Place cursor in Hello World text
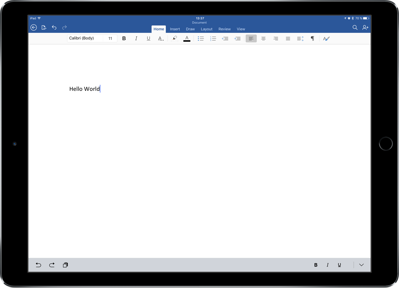The height and width of the screenshot is (288, 399). point(85,89)
